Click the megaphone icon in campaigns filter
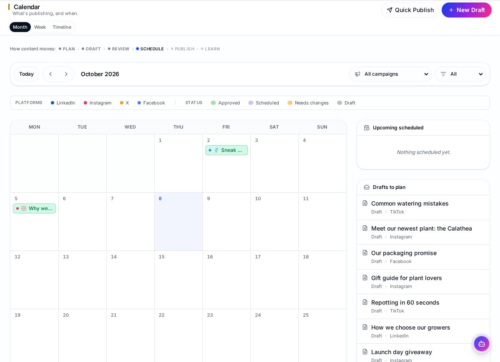500x362 pixels. click(357, 74)
